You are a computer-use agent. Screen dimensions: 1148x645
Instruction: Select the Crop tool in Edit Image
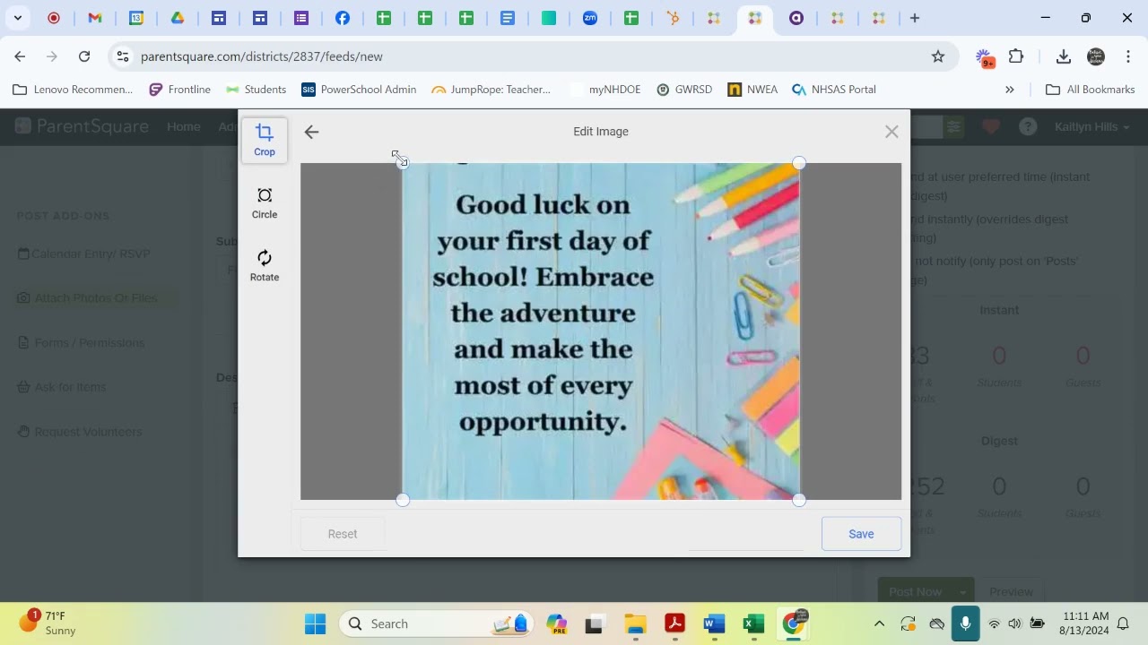[265, 141]
